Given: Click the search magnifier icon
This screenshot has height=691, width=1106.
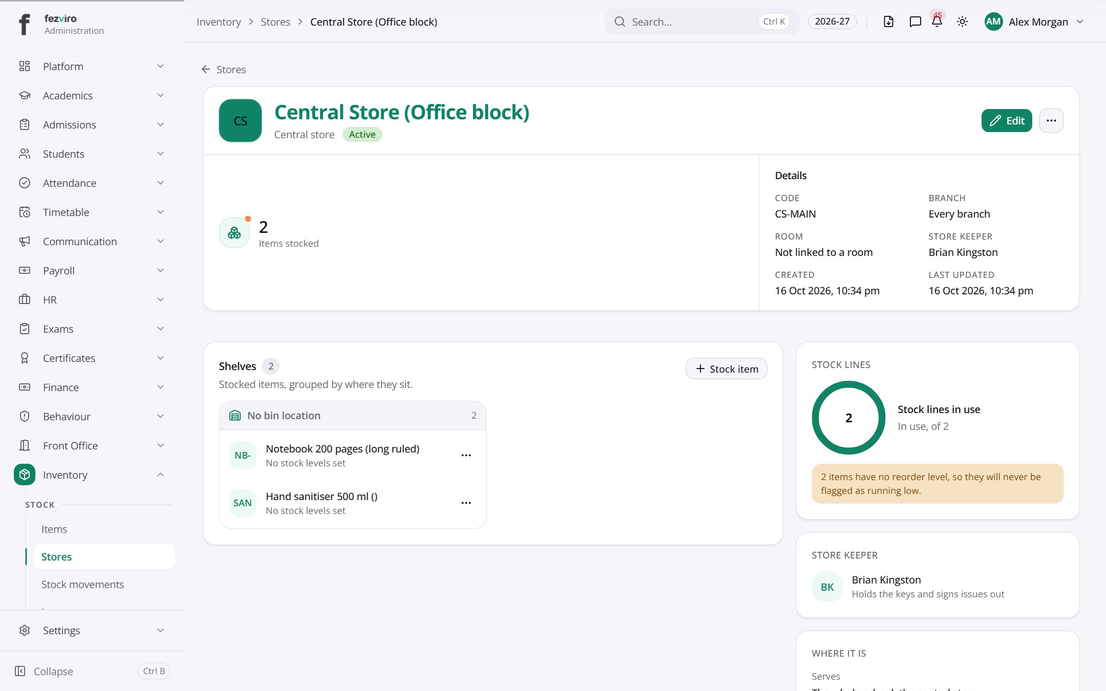Looking at the screenshot, I should (620, 21).
